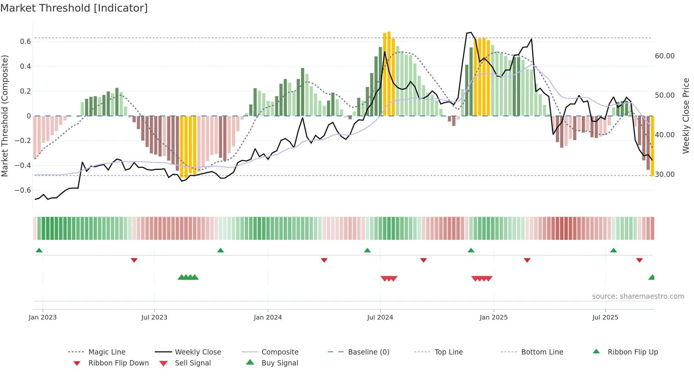This screenshot has height=390, width=694.
Task: Toggle the Buy Signal legend entry
Action: (x=272, y=363)
